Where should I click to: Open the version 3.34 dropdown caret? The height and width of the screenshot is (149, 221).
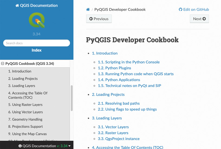pyautogui.click(x=70, y=146)
